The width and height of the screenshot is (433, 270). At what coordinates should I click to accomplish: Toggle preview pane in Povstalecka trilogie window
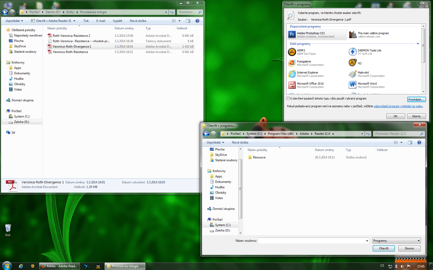(188, 21)
